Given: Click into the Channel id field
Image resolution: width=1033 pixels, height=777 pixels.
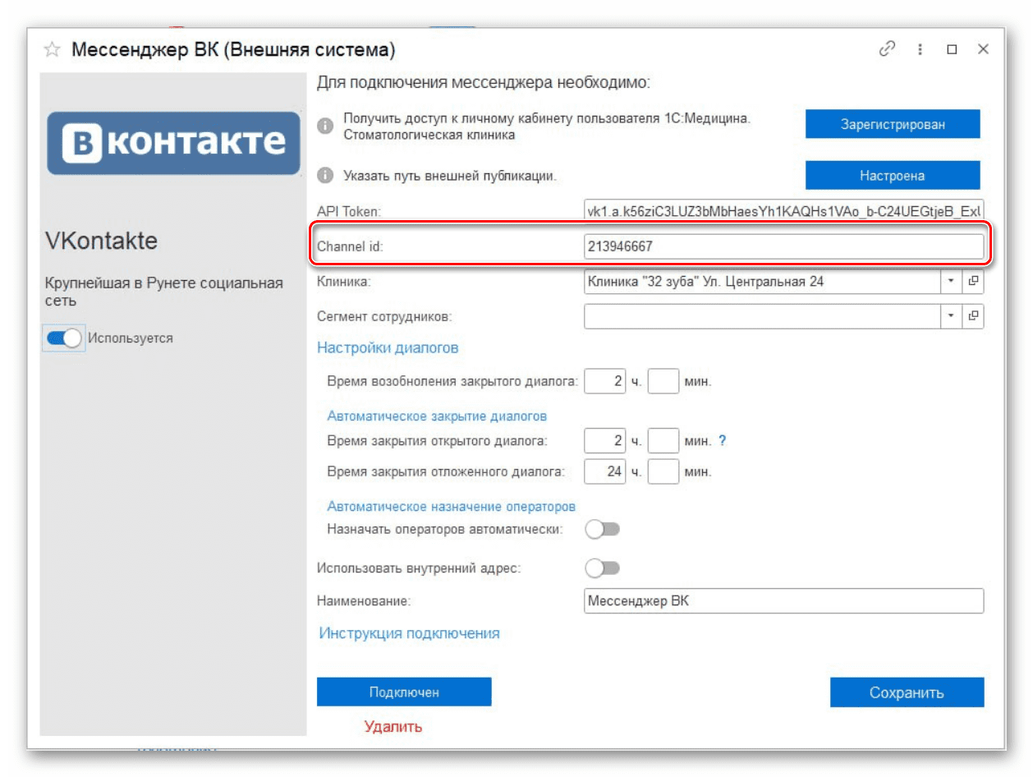Looking at the screenshot, I should point(783,246).
